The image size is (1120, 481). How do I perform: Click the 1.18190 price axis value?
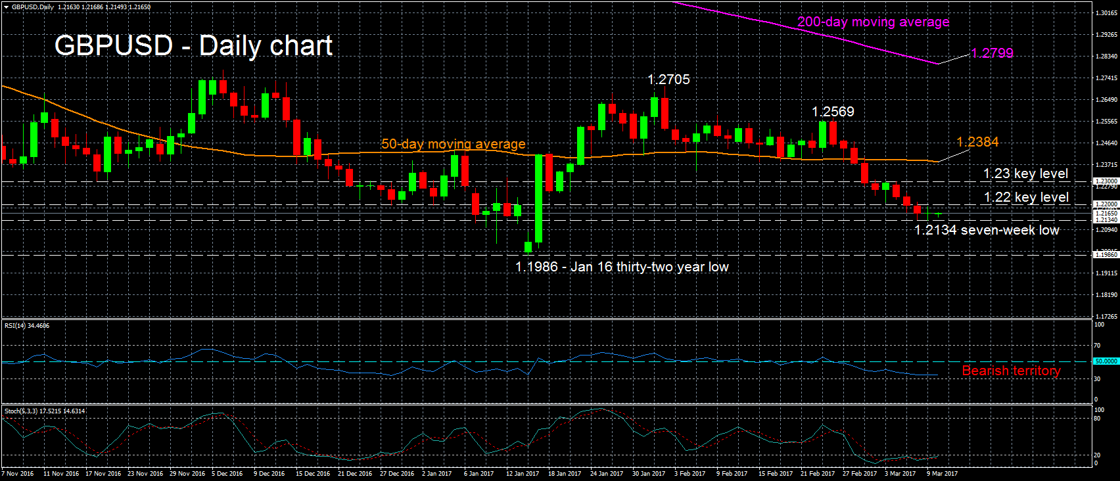[x=1107, y=295]
